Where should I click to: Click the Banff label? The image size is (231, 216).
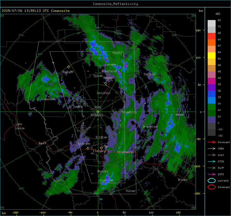tap(42, 143)
